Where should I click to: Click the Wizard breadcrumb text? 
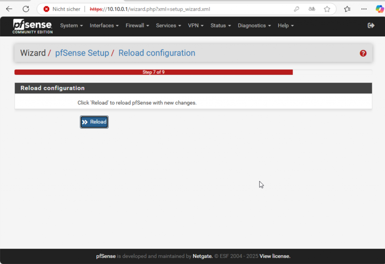tap(33, 53)
